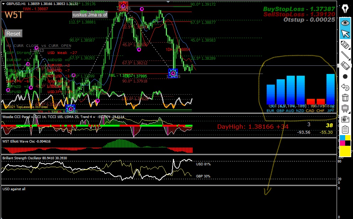This screenshot has height=219, width=353.
Task: Pick the black color swatch
Action: pos(348,143)
